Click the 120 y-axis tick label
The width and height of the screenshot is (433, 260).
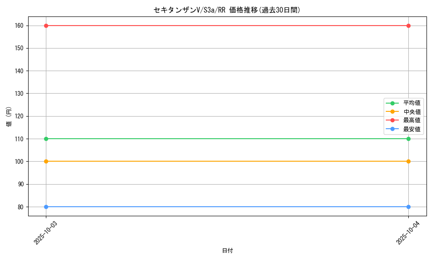(x=18, y=116)
